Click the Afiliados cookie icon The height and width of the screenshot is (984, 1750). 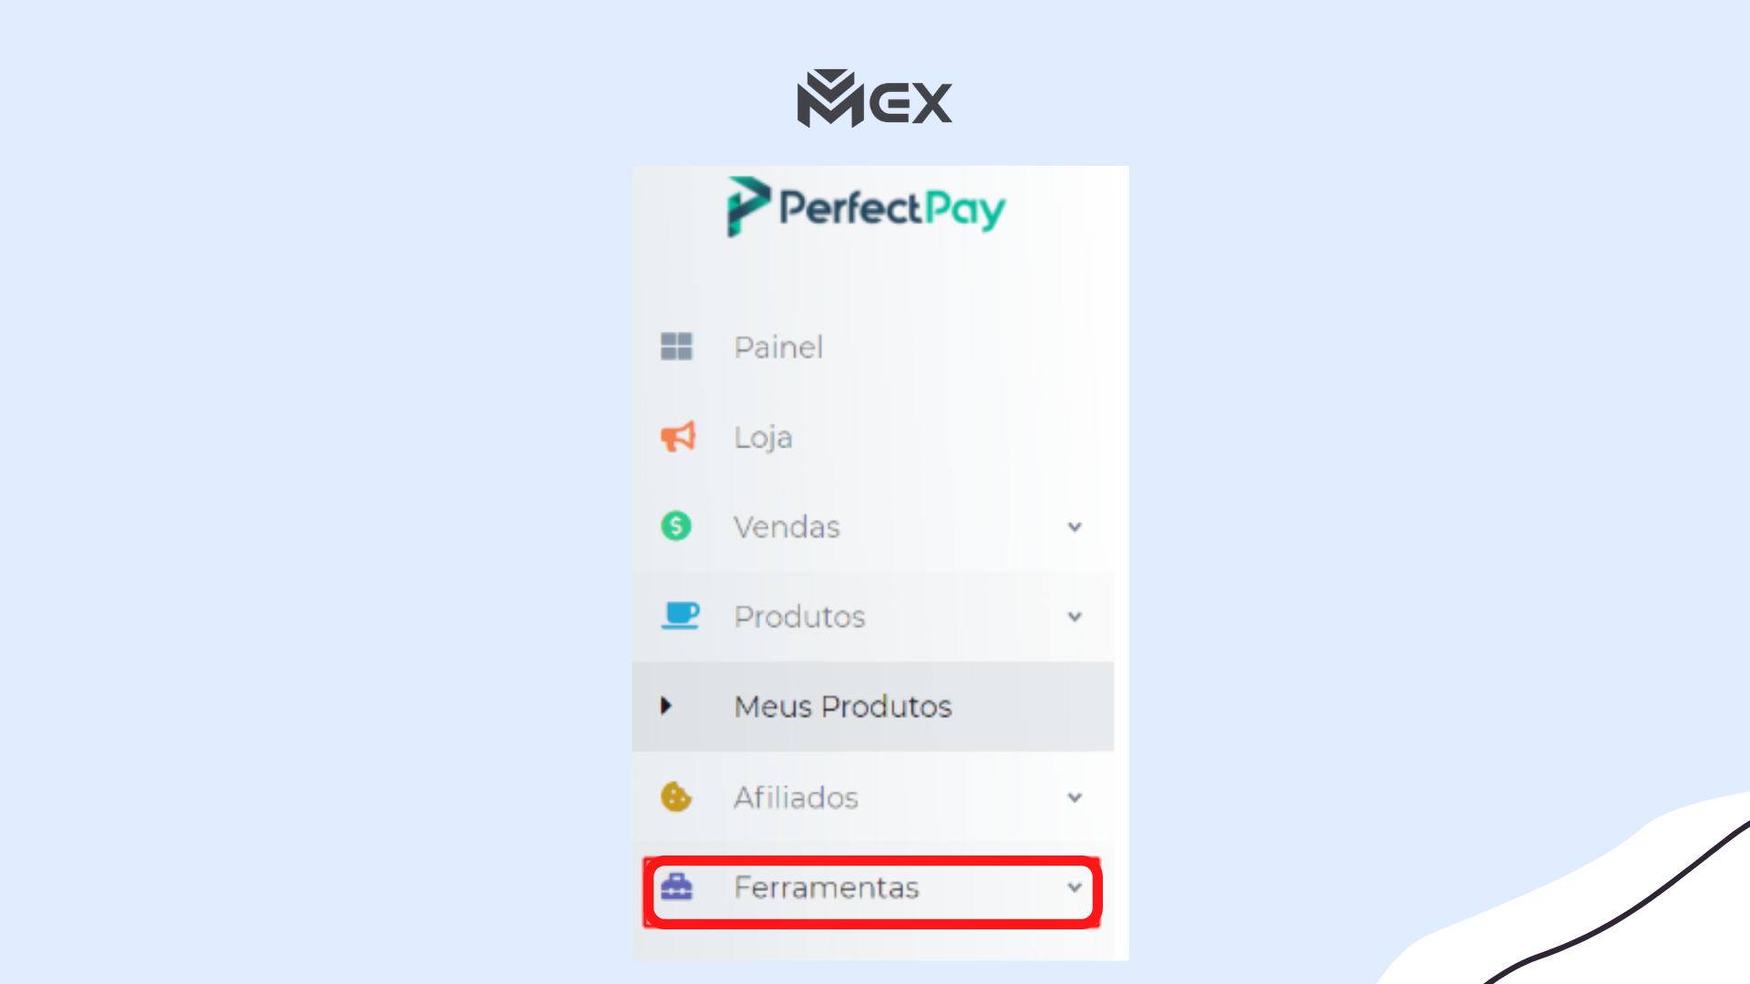click(676, 796)
